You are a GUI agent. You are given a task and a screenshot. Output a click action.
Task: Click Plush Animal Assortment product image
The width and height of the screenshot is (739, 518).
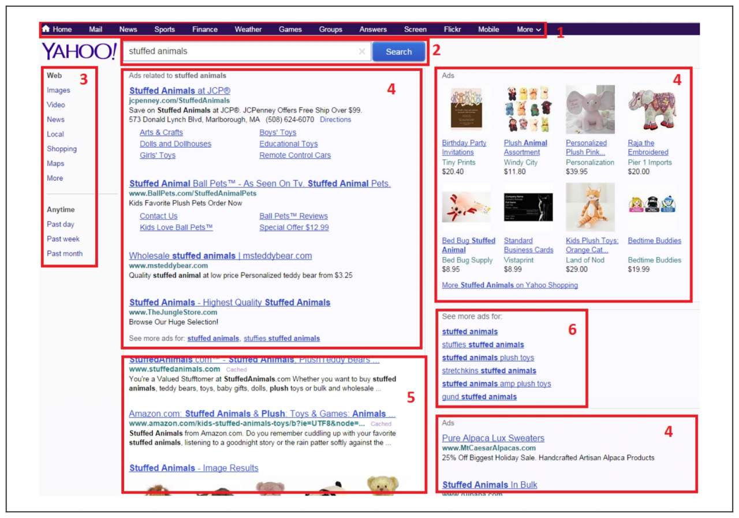tap(528, 110)
